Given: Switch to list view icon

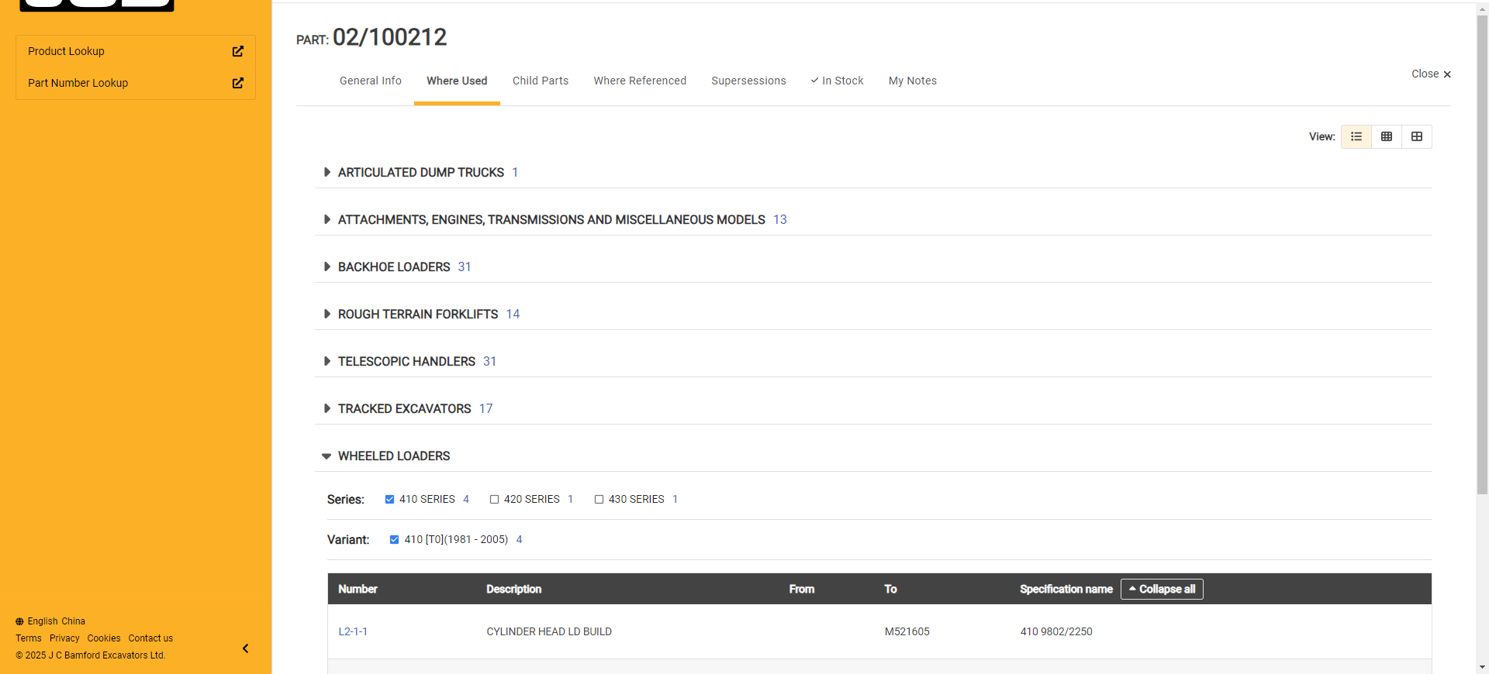Looking at the screenshot, I should [1356, 136].
